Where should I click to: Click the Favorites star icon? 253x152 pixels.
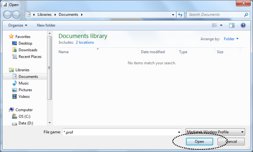tap(11, 36)
